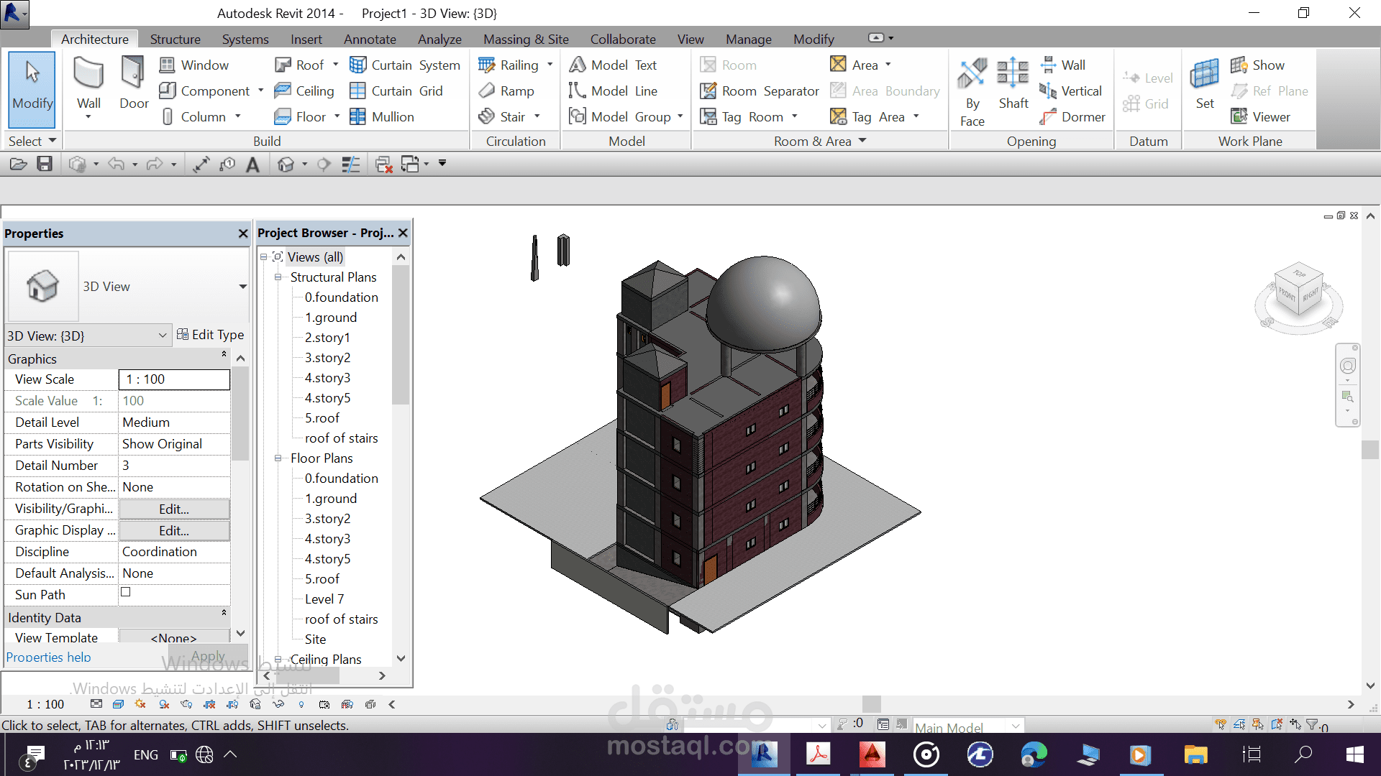The image size is (1381, 776).
Task: Click Edit Type in Properties panel
Action: 210,335
